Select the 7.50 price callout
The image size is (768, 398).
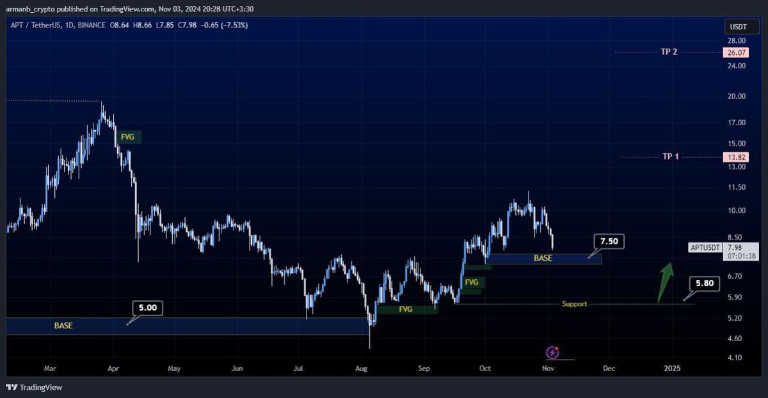[x=609, y=241]
